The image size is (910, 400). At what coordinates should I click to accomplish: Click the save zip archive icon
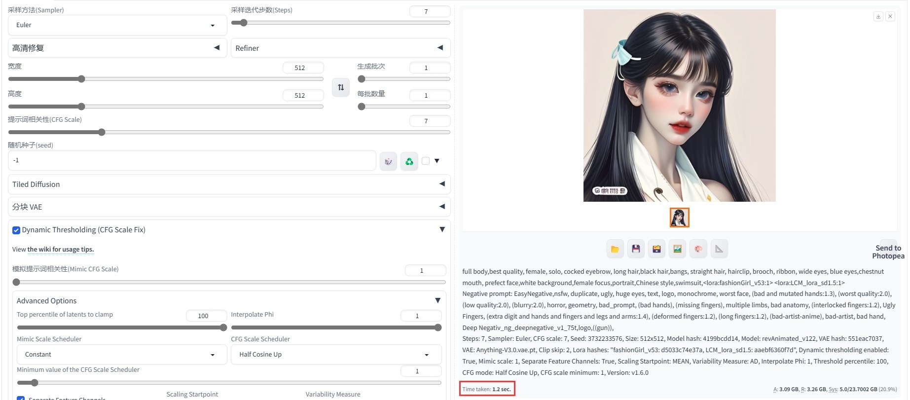(x=656, y=249)
